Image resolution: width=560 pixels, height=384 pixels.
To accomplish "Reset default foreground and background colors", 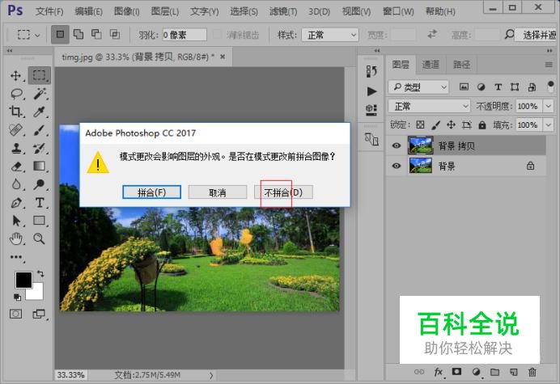I will [17, 297].
